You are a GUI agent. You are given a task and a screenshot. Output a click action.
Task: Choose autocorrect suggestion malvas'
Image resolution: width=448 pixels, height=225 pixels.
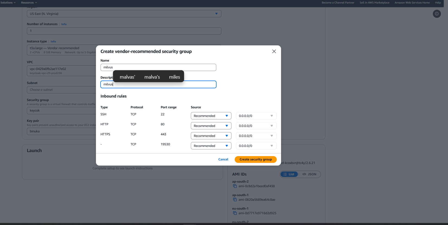tap(127, 77)
